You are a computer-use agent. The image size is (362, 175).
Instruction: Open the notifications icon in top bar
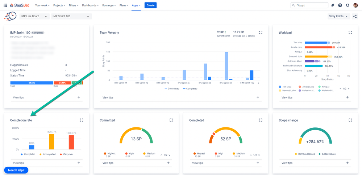click(x=333, y=5)
